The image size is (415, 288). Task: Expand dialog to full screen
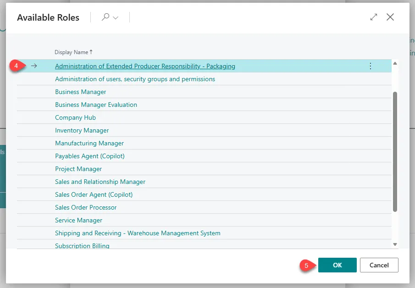click(x=374, y=17)
